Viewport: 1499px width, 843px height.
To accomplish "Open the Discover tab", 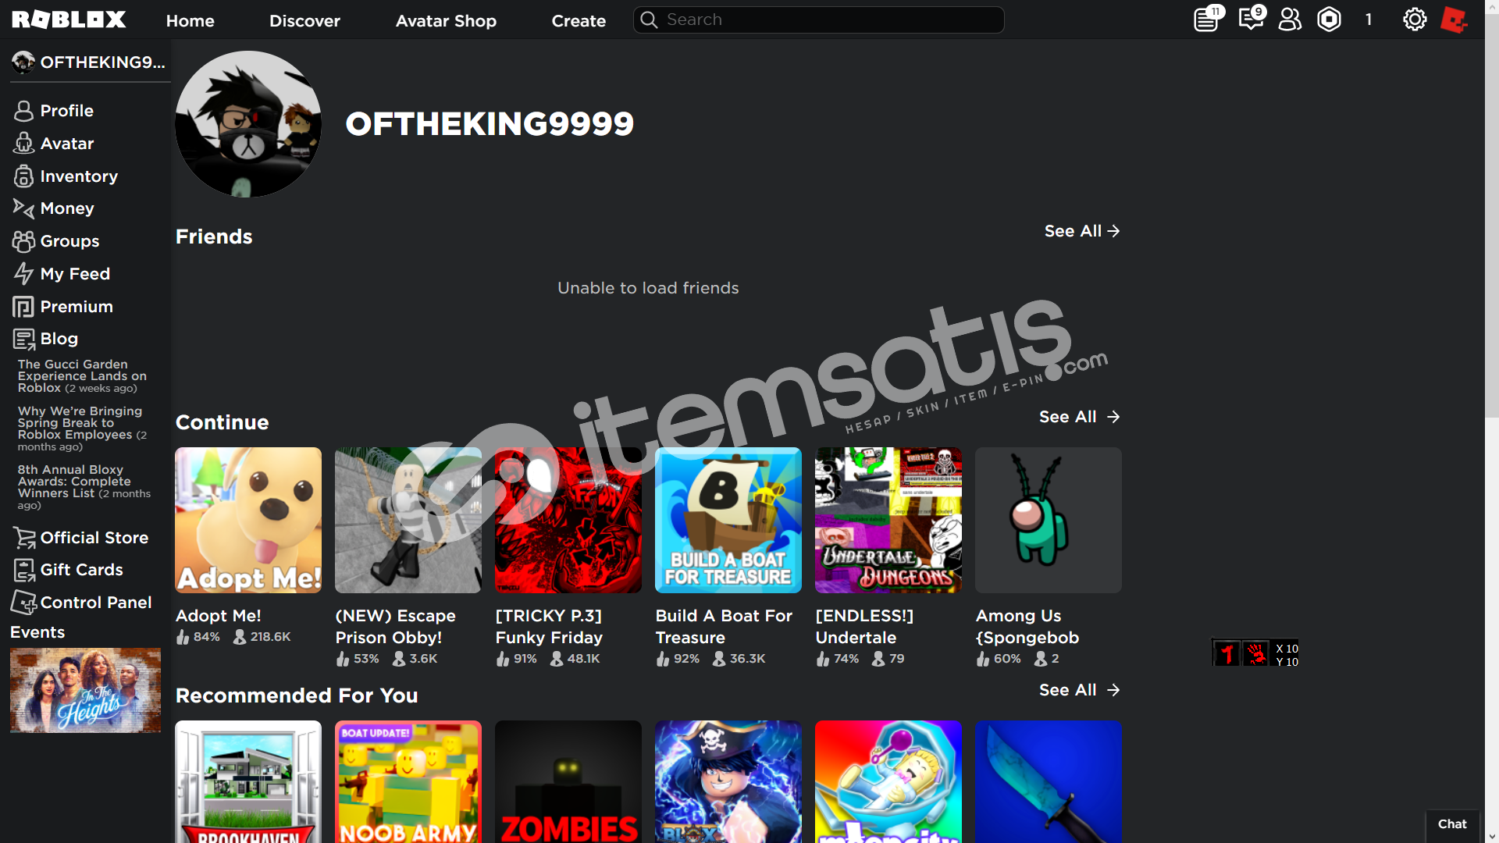I will pyautogui.click(x=304, y=21).
